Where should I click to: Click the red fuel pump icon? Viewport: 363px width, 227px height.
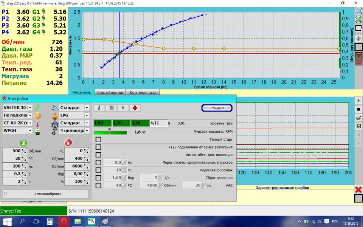pyautogui.click(x=68, y=143)
